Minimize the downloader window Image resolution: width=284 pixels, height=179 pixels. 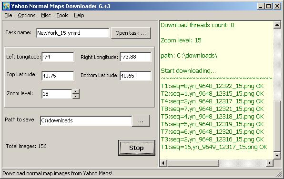pos(261,6)
